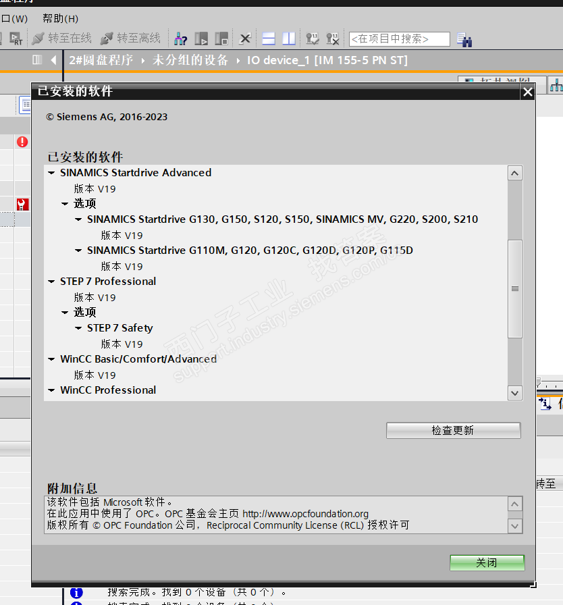
Task: Collapse the STEP 7 Professional node
Action: 51,282
